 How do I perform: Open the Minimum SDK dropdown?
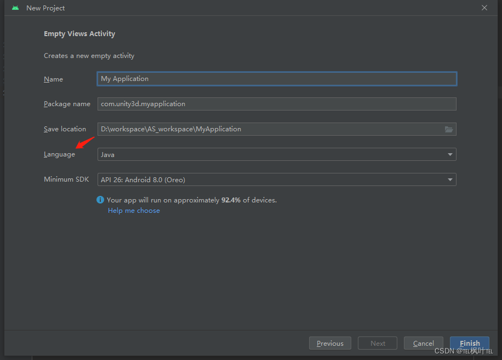[x=277, y=179]
